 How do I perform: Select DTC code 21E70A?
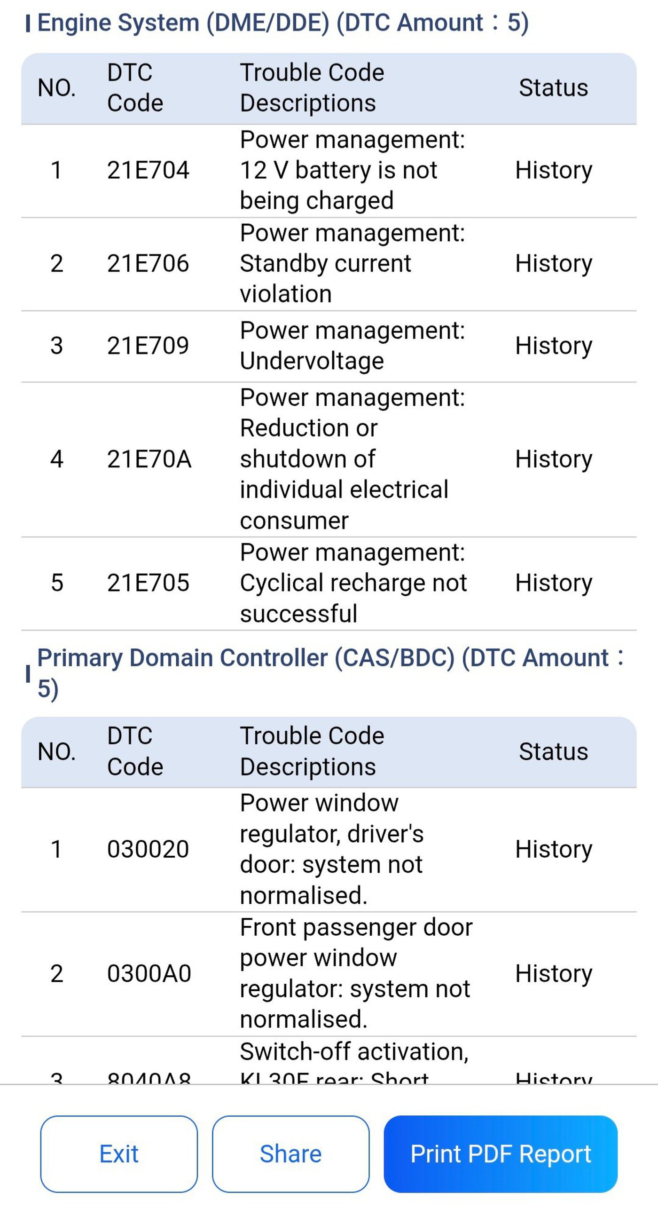tap(149, 459)
